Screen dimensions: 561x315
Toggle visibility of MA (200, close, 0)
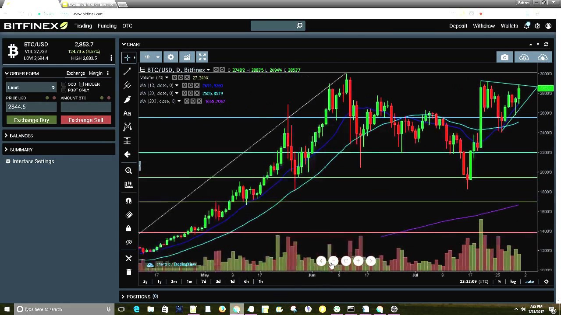[187, 101]
